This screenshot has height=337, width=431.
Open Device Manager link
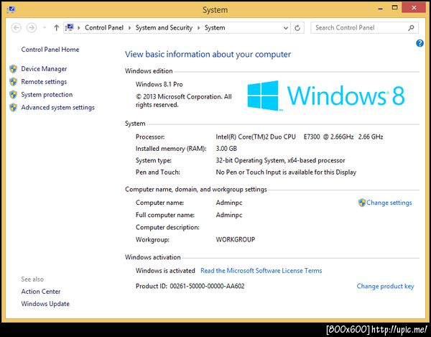click(44, 69)
